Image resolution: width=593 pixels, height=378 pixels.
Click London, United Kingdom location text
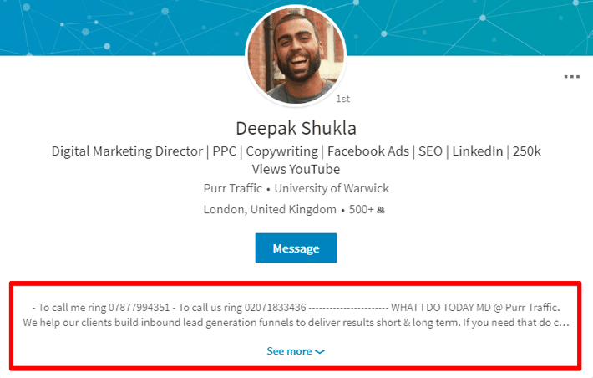(x=269, y=209)
